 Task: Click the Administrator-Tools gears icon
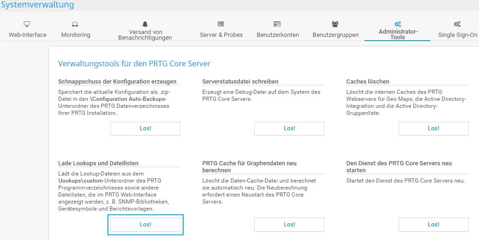click(x=397, y=24)
